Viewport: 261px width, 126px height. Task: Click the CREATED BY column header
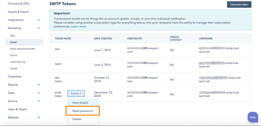(134, 39)
